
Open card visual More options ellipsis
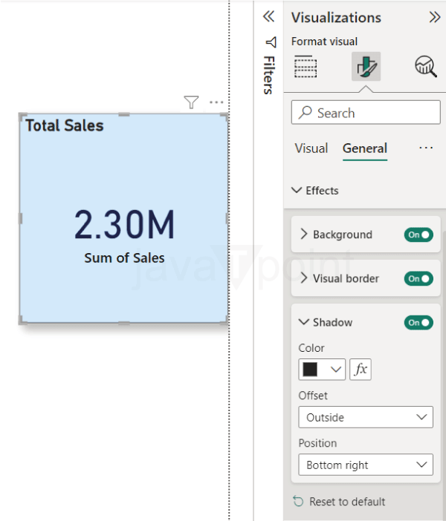(x=216, y=102)
